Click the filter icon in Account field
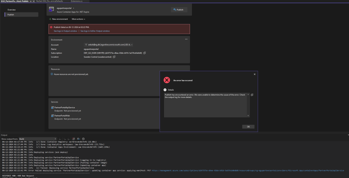 (86, 45)
